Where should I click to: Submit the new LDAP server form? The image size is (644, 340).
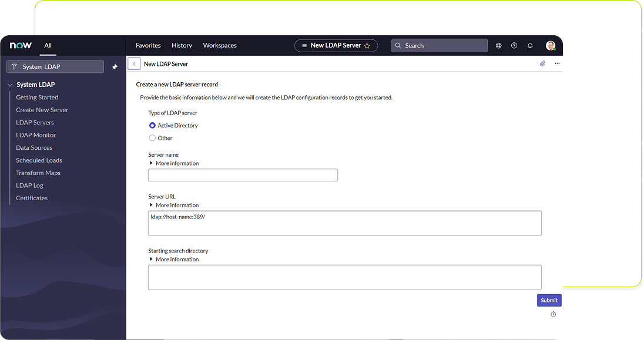(549, 300)
